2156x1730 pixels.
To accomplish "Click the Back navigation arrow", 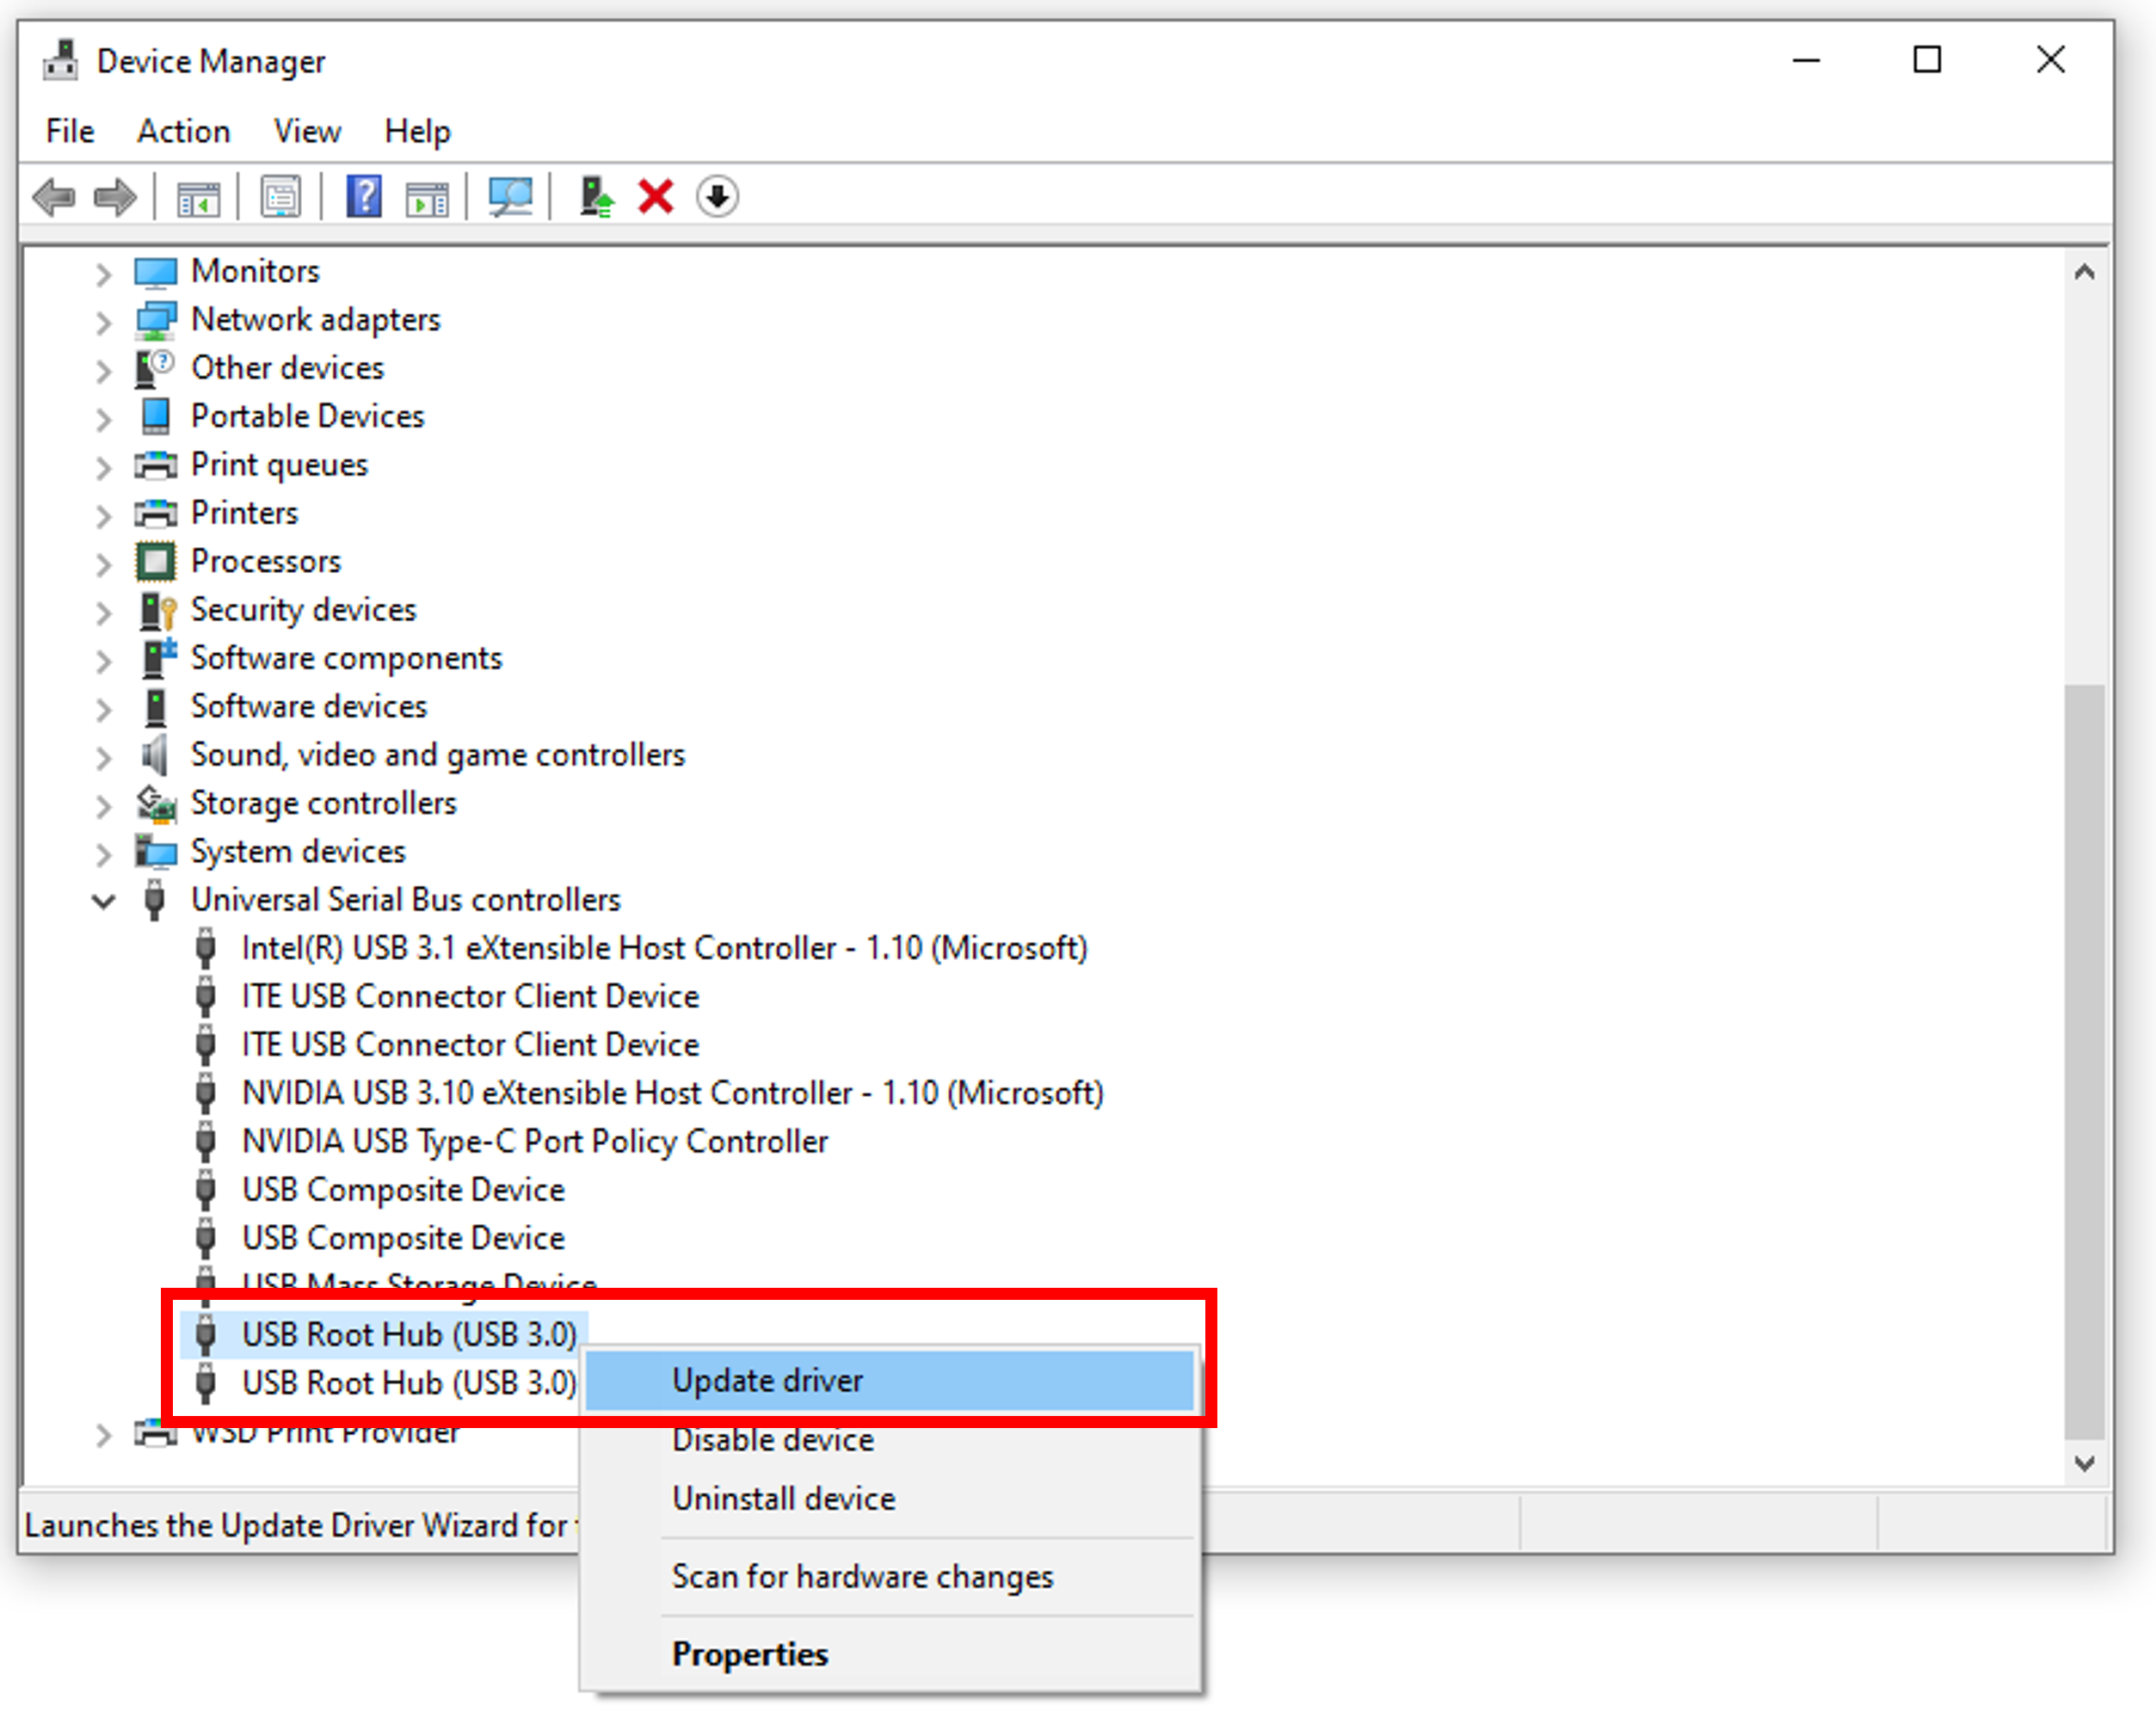I will click(x=54, y=196).
